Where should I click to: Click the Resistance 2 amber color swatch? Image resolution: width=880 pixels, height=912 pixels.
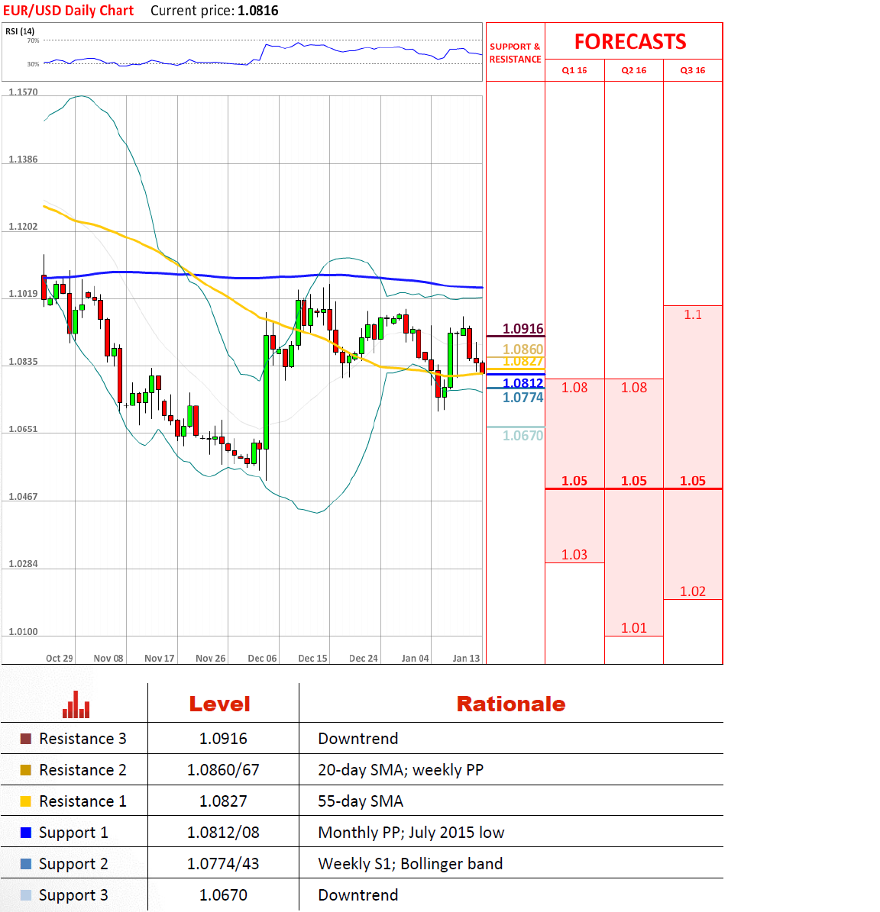coord(26,770)
